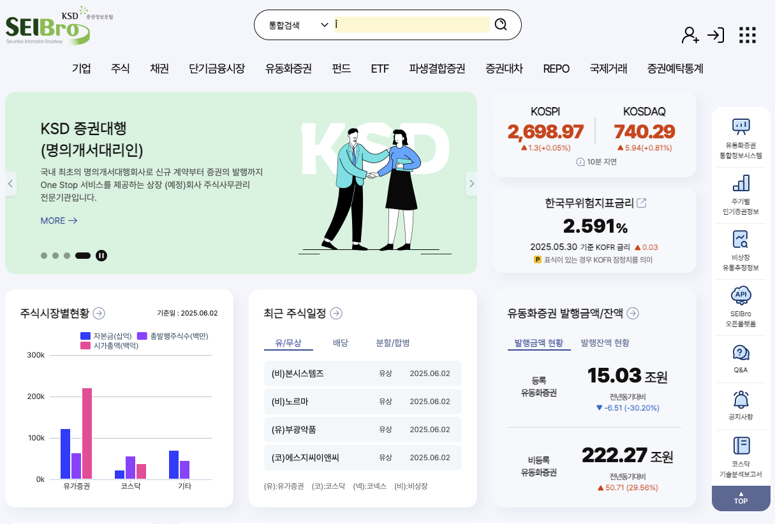The width and height of the screenshot is (775, 524).
Task: Select the 발행금액 현황 tab
Action: (539, 343)
